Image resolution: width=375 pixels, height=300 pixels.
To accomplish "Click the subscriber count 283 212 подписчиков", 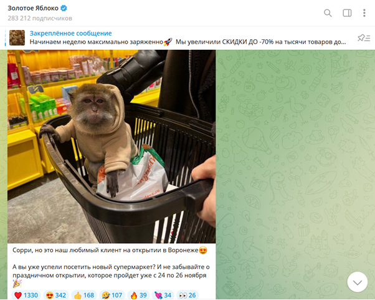I will [40, 18].
